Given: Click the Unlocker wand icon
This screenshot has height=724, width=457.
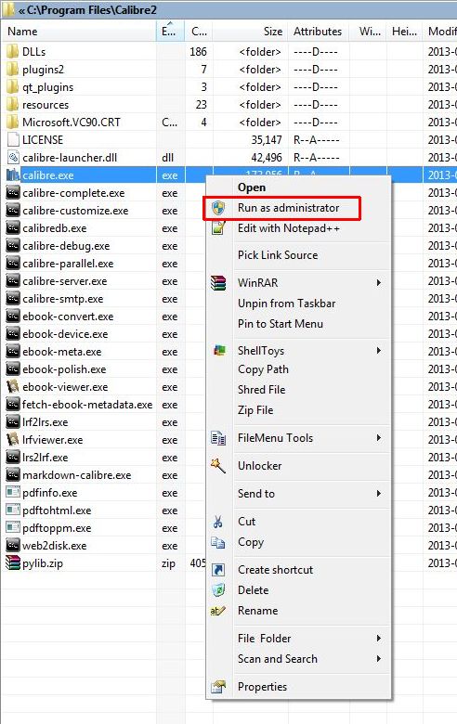Looking at the screenshot, I should (x=218, y=465).
